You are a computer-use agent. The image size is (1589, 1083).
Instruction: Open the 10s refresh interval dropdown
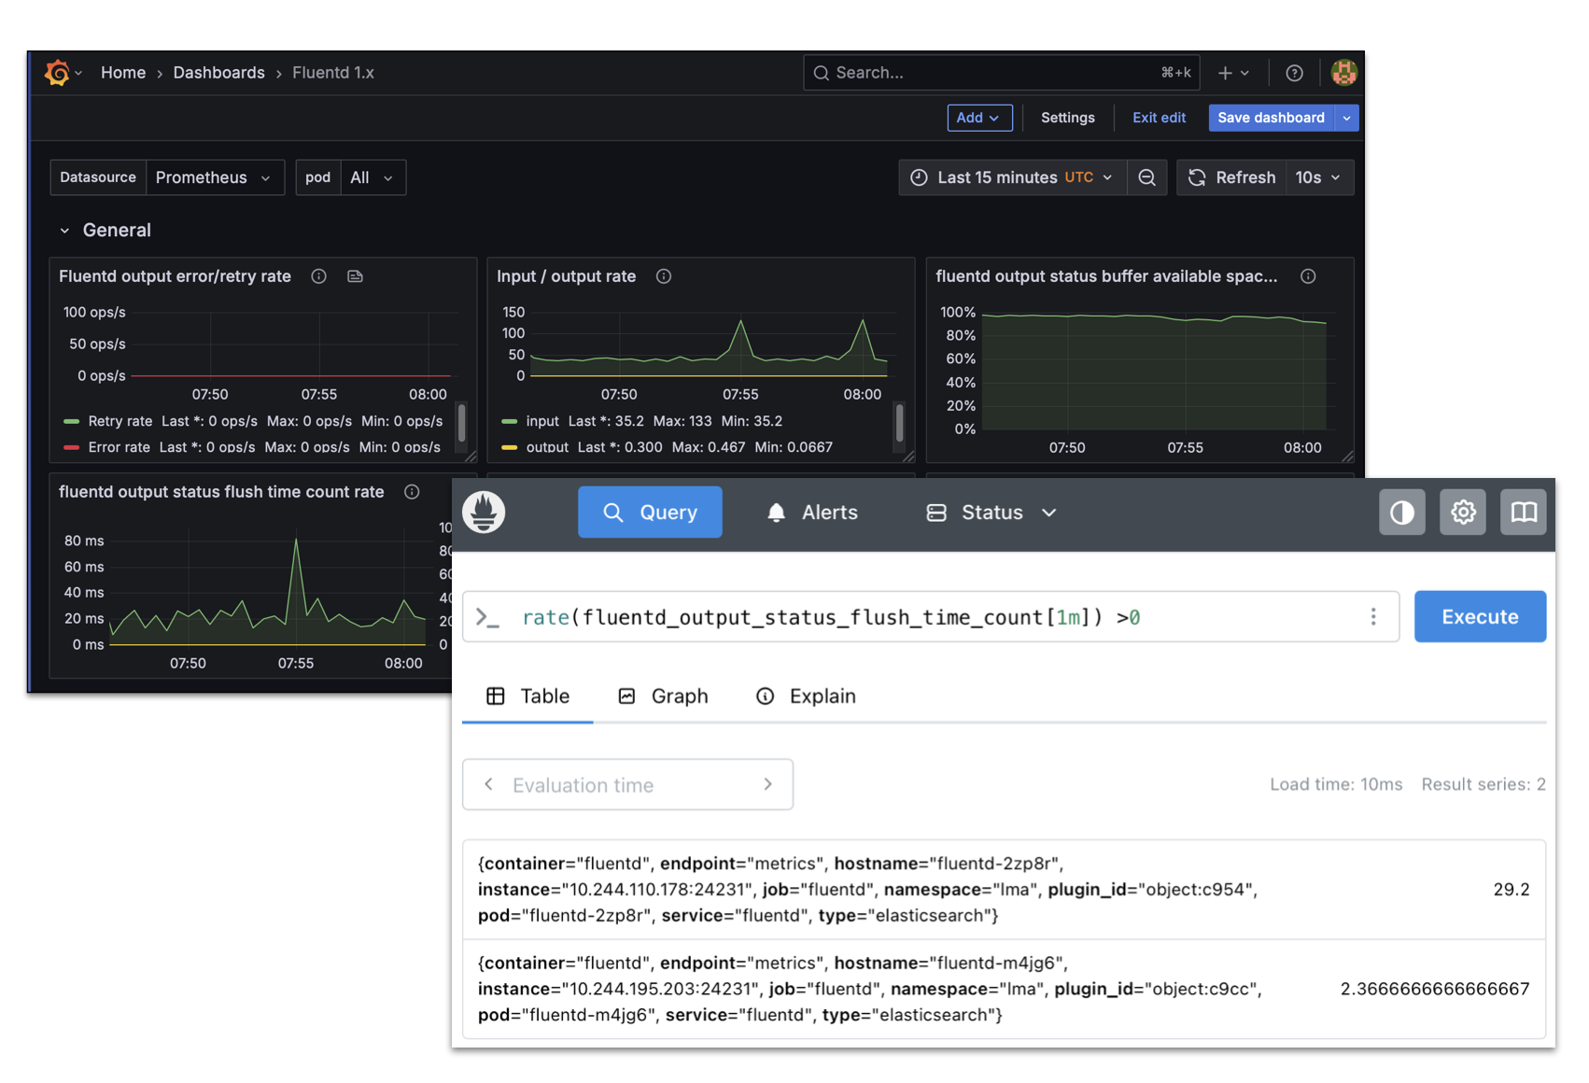point(1319,177)
